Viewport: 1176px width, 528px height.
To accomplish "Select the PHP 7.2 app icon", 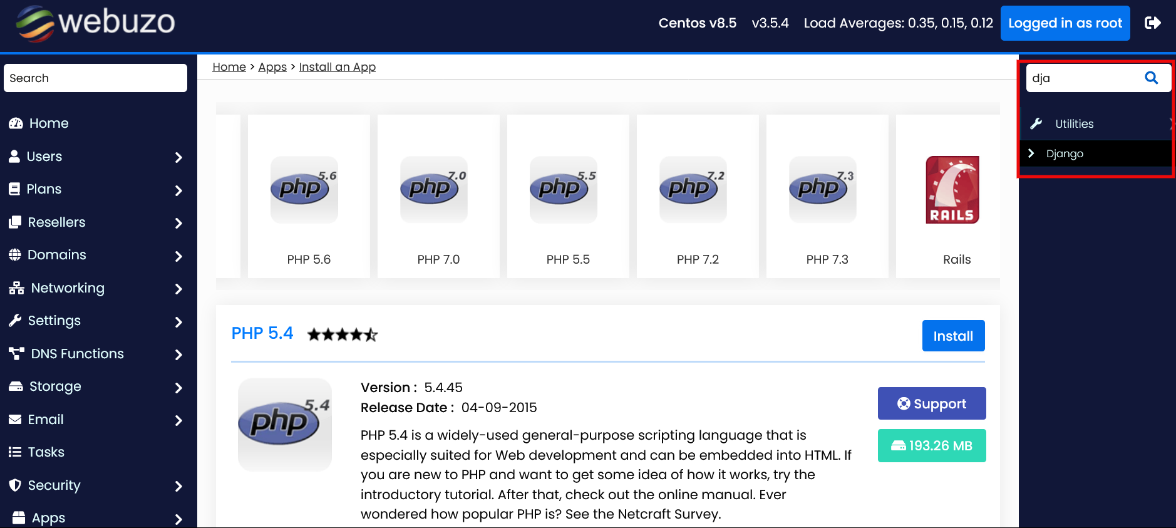I will pyautogui.click(x=693, y=189).
